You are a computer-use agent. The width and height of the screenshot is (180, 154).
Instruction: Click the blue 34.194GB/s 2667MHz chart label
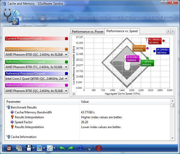[x=163, y=51]
